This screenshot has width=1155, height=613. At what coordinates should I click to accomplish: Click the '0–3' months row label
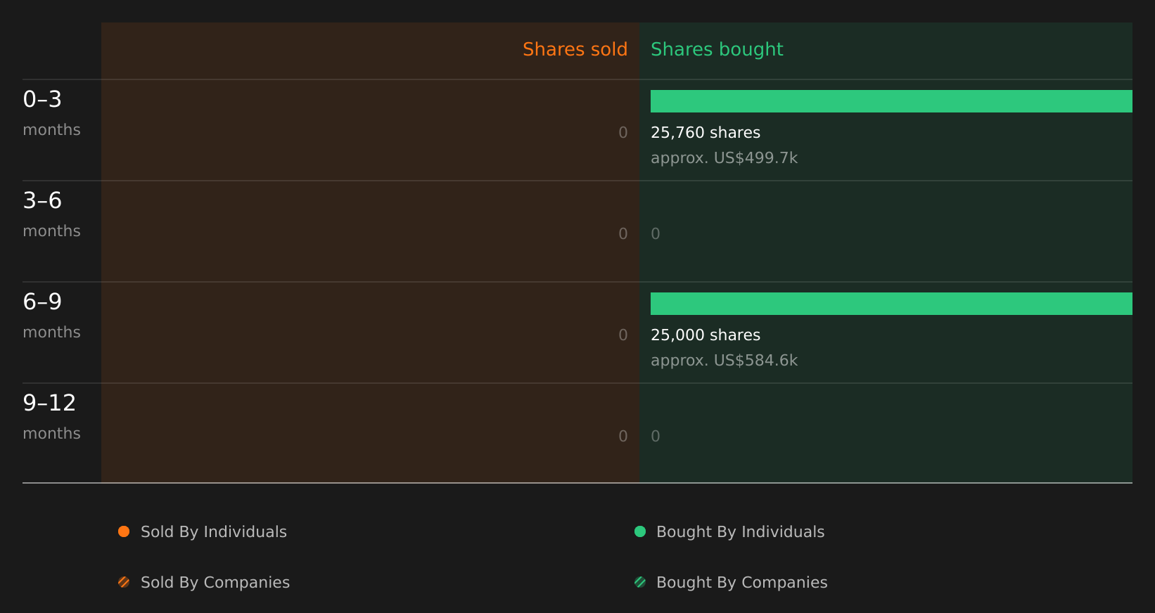tap(42, 99)
